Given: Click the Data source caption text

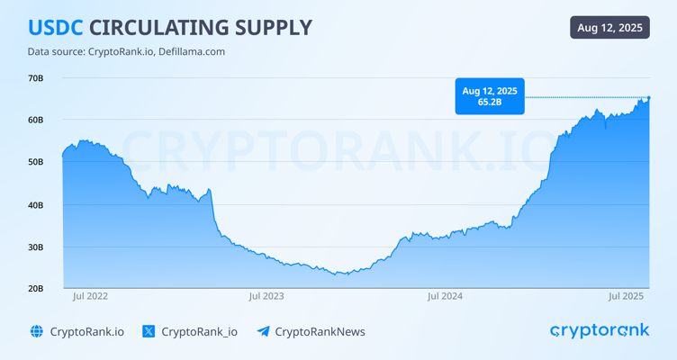Looking at the screenshot, I should 126,52.
